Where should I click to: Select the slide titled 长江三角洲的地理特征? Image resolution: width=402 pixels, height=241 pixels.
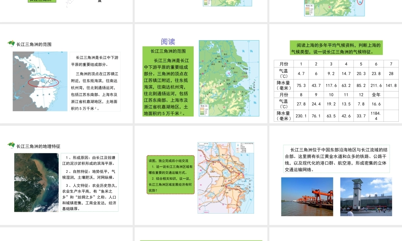tap(66, 175)
